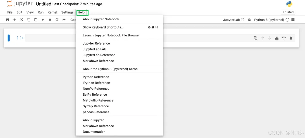
Task: Open the NumPy Reference help entry
Action: (96, 89)
